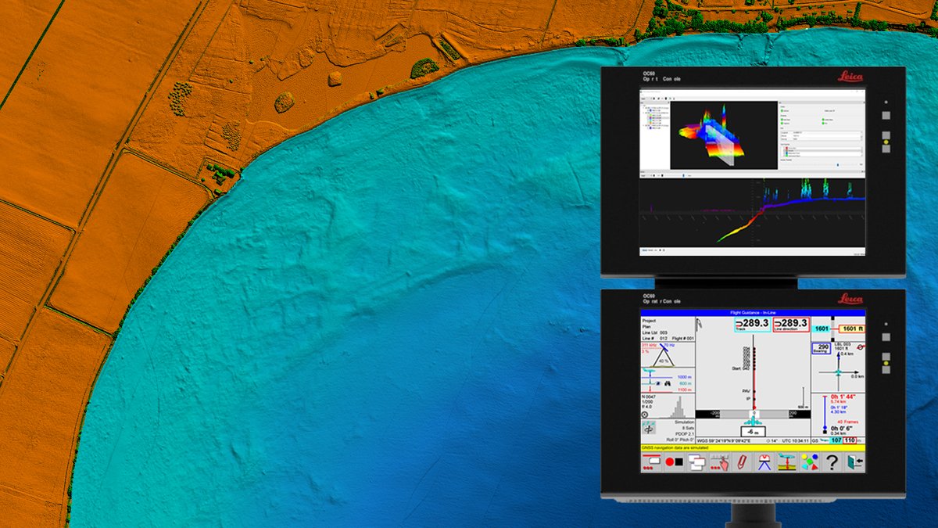This screenshot has height=528, width=938.
Task: Click the time remaining 0h 1' 44" readout
Action: point(843,397)
